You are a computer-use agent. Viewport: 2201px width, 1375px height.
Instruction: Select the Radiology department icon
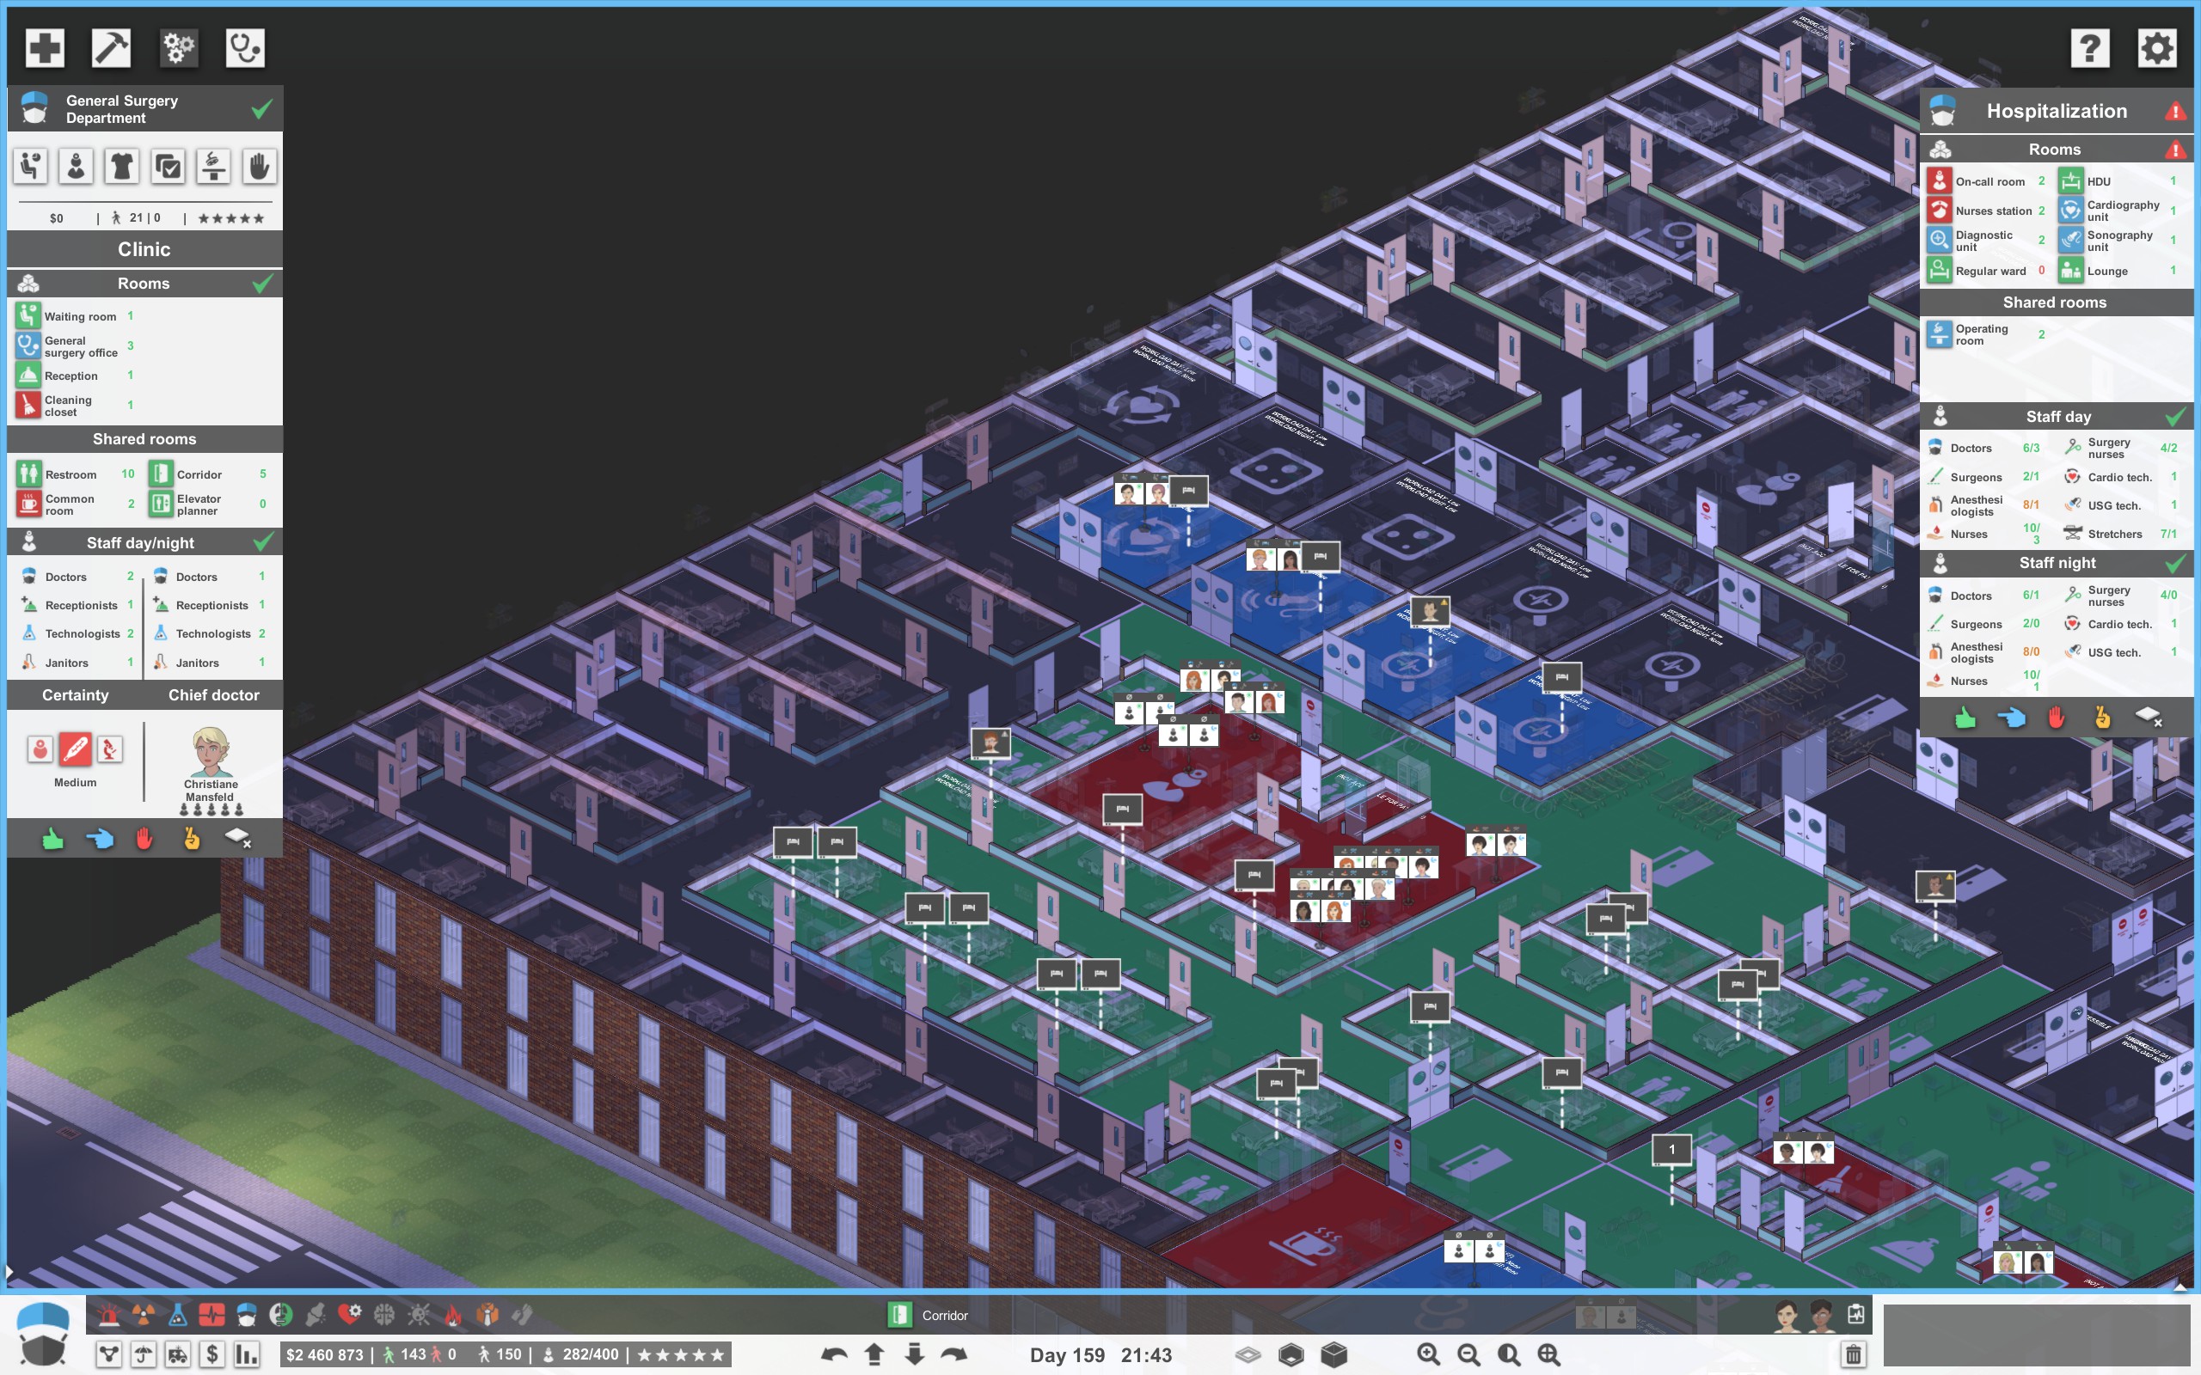click(x=144, y=1314)
